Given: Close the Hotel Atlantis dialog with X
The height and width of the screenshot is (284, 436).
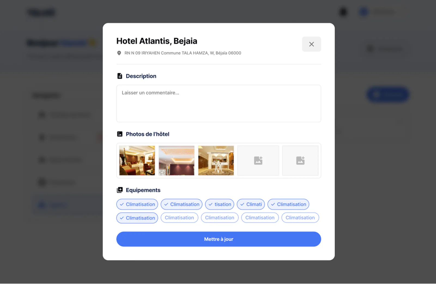Looking at the screenshot, I should (x=311, y=44).
